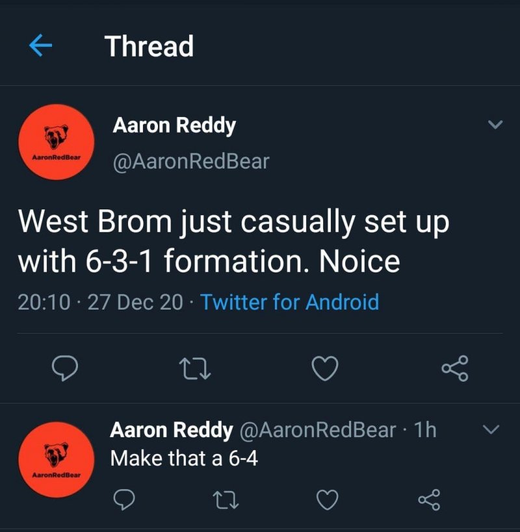This screenshot has width=520, height=532.
Task: Reply to the "Make that a 6-4" tweet
Action: [x=123, y=499]
